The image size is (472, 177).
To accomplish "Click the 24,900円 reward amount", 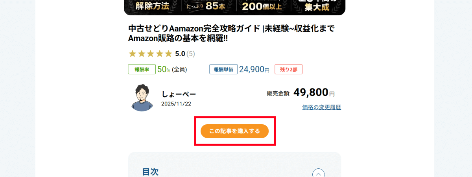I will [x=254, y=70].
